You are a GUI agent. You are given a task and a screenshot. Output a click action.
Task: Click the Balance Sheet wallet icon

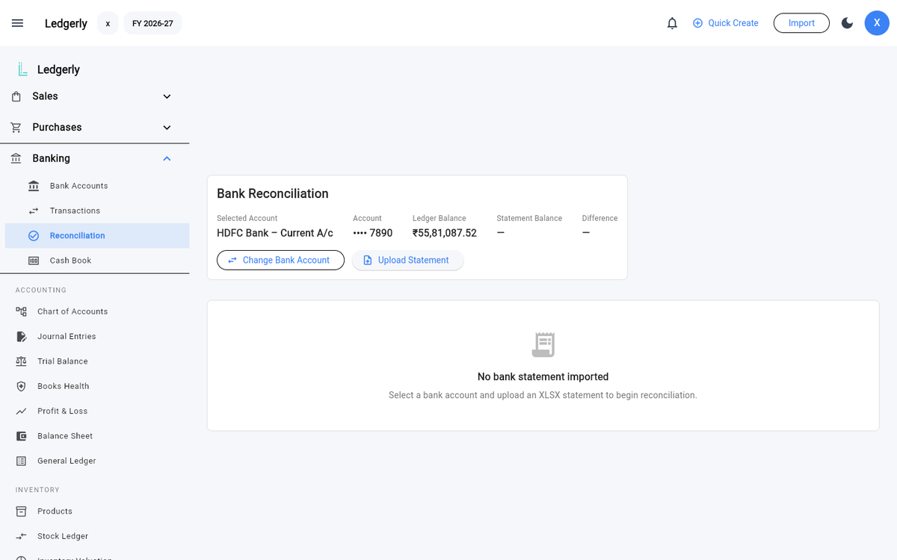coord(22,436)
